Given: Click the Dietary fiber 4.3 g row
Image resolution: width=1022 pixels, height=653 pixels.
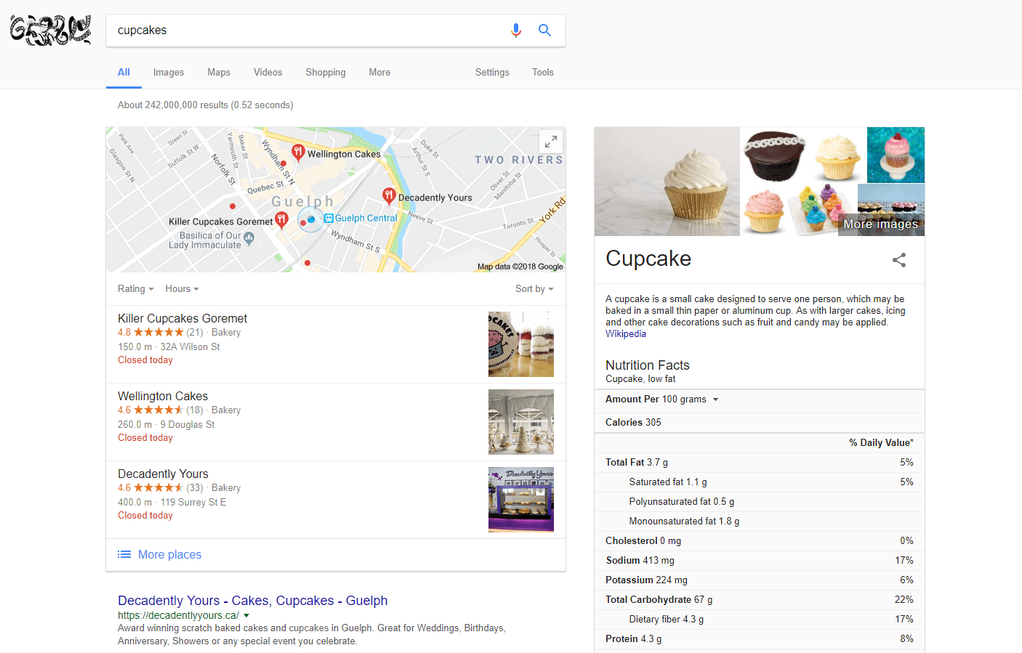Looking at the screenshot, I should 760,619.
